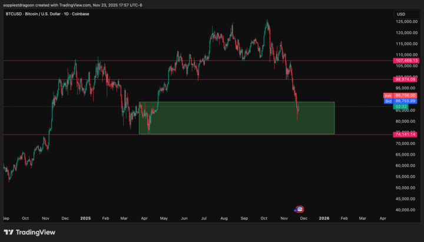Click the 02:32 countdown label
Image resolution: width=424 pixels, height=242 pixels.
pos(401,106)
